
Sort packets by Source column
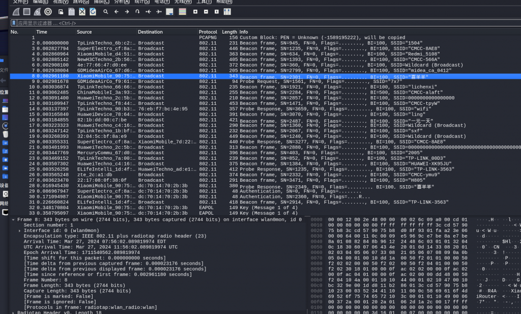tap(106, 32)
